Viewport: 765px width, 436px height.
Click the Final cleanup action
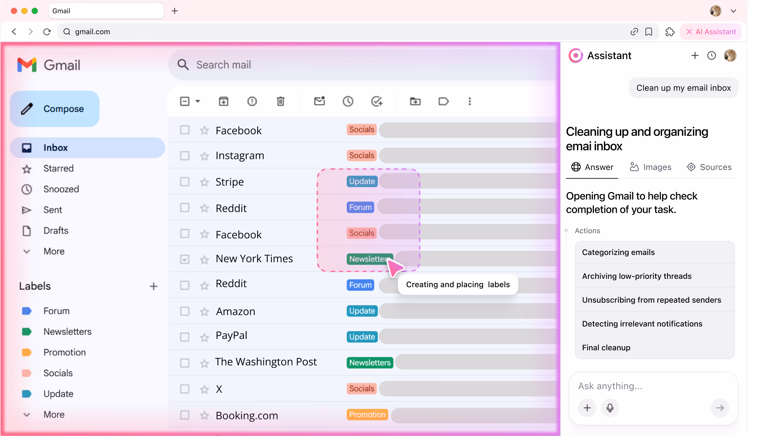pos(654,348)
